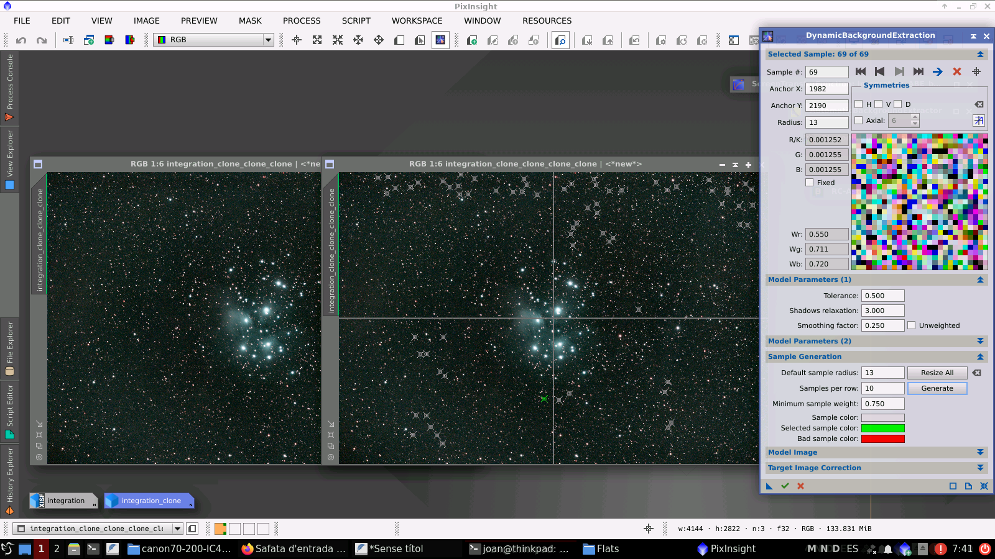Jump to the first sample using skip-back icon
The width and height of the screenshot is (995, 559).
pos(860,71)
